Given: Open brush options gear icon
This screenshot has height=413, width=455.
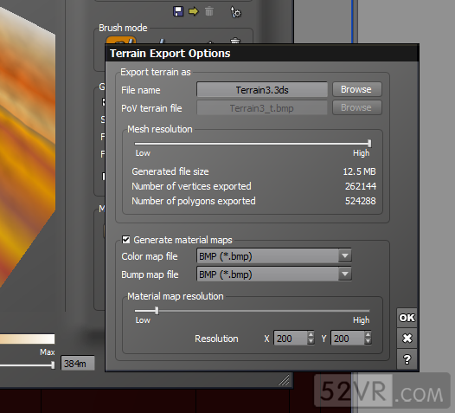Looking at the screenshot, I should 235,12.
